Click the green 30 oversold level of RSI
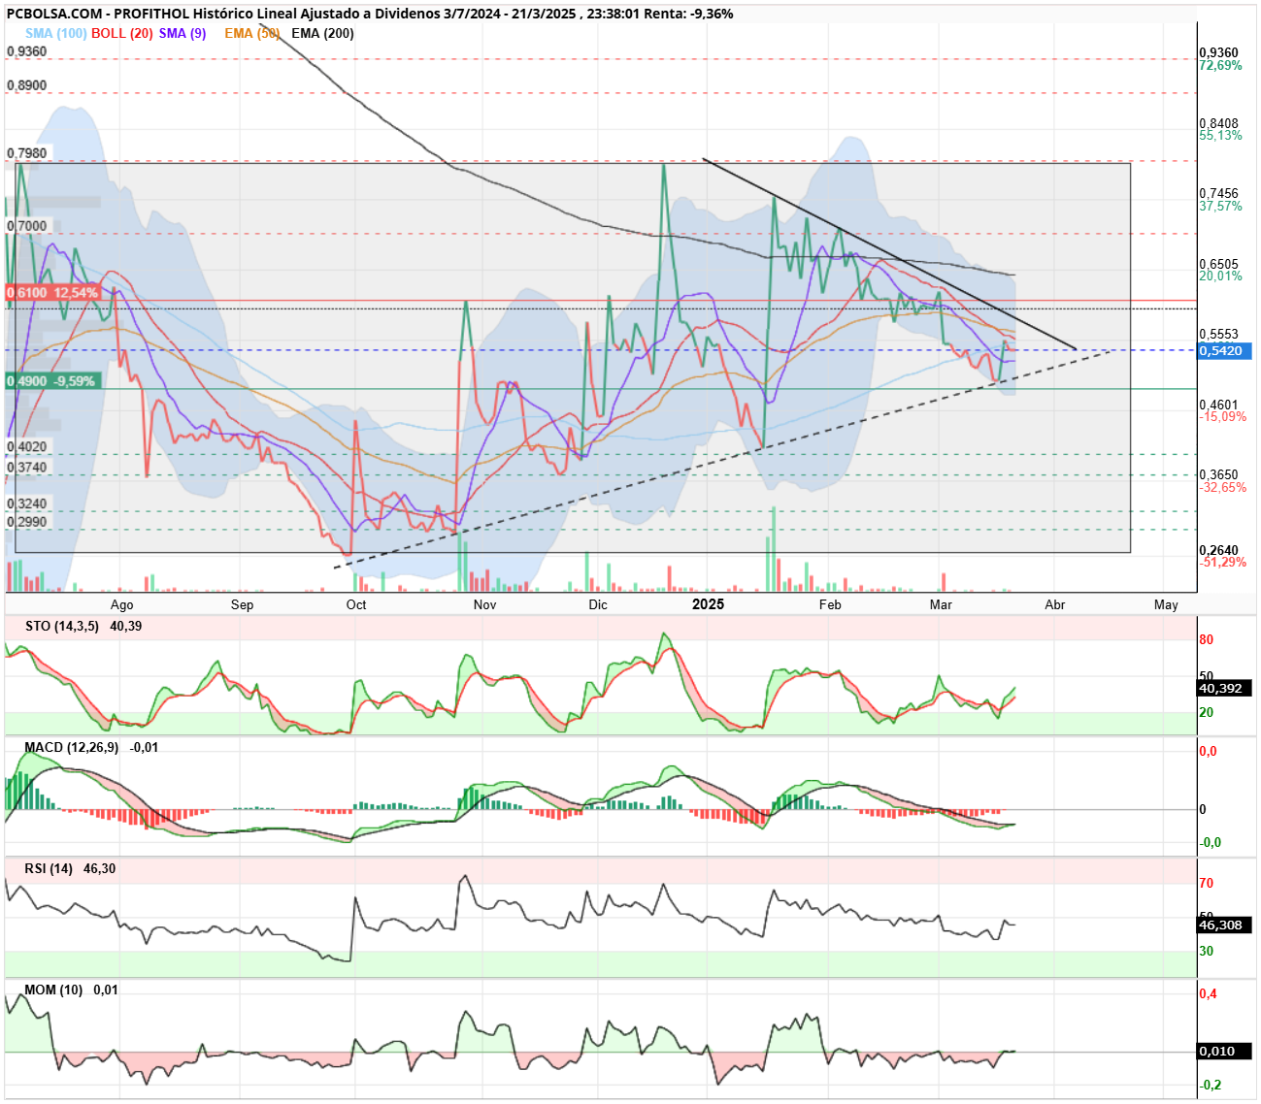The width and height of the screenshot is (1261, 1104). 1207,952
